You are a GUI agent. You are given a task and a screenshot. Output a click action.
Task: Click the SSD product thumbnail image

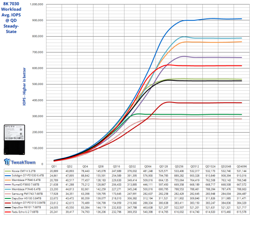pyautogui.click(x=14, y=140)
